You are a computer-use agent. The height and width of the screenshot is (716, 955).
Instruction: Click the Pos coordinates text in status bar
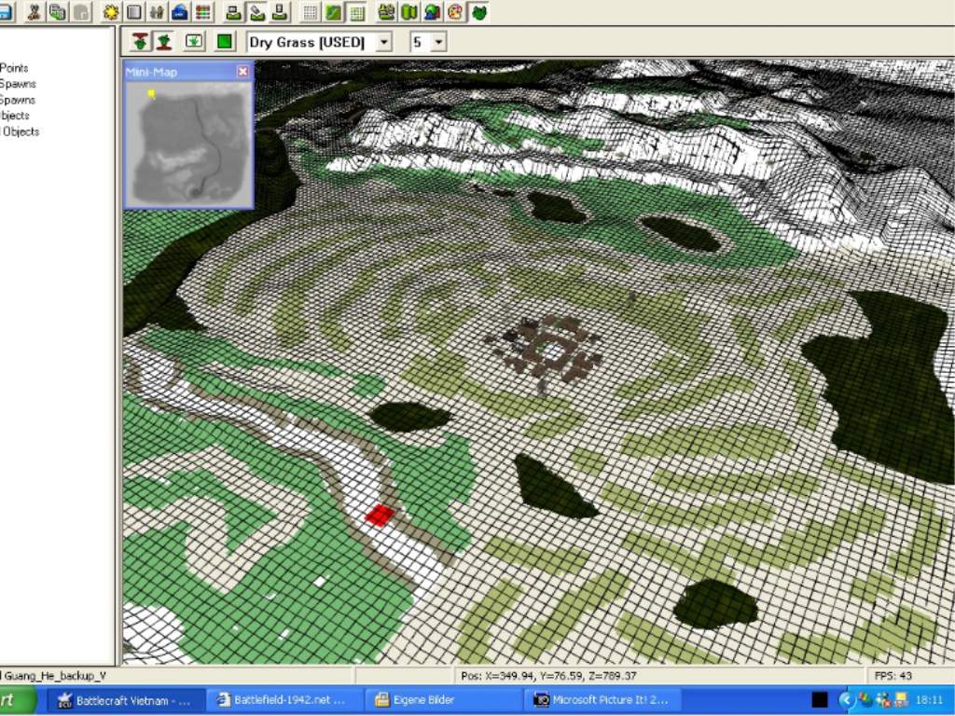[x=548, y=676]
